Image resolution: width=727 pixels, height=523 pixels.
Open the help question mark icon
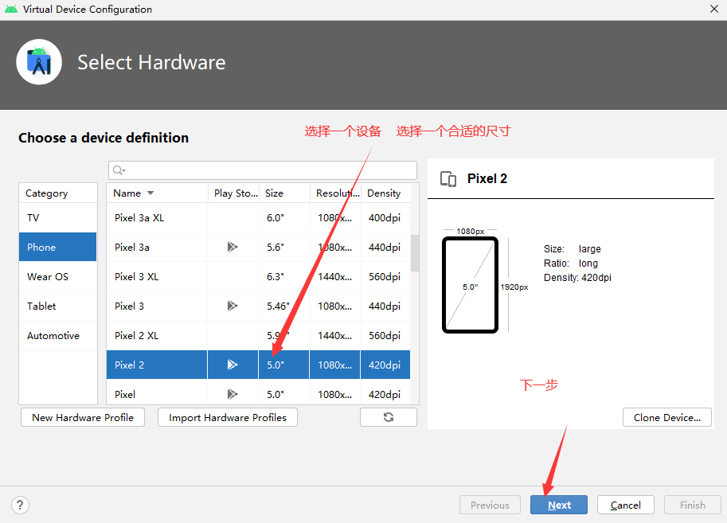(20, 505)
